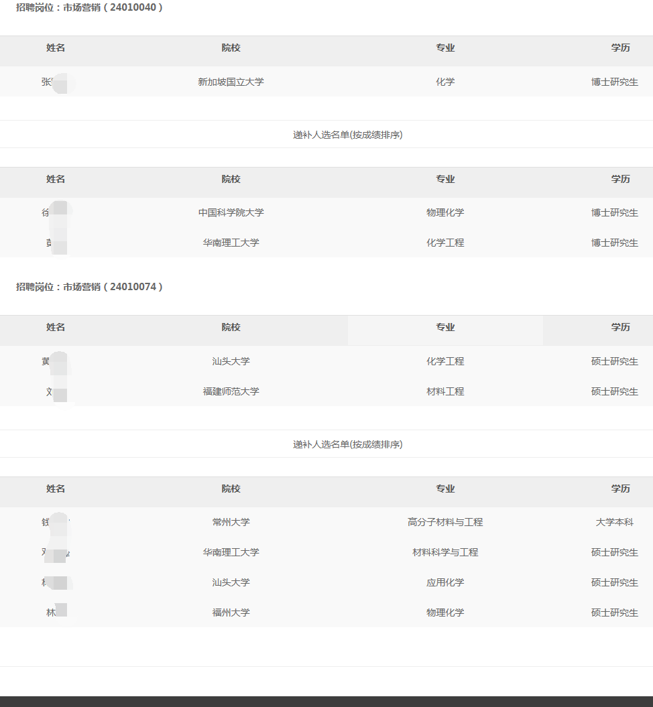Click the 招聘岗位 市场营销（24010040）heading
This screenshot has height=707, width=653.
point(89,8)
